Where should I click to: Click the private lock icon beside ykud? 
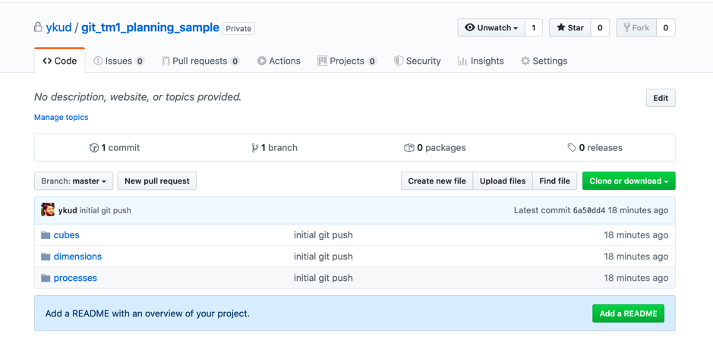38,27
